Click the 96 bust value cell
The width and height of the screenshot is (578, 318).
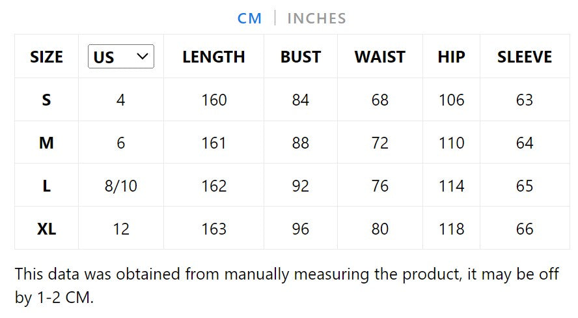[301, 229]
